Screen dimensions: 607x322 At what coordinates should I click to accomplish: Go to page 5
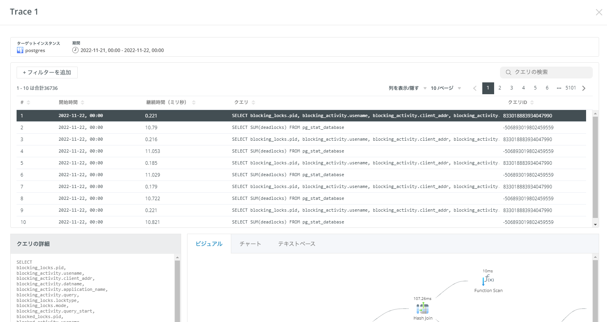[535, 88]
